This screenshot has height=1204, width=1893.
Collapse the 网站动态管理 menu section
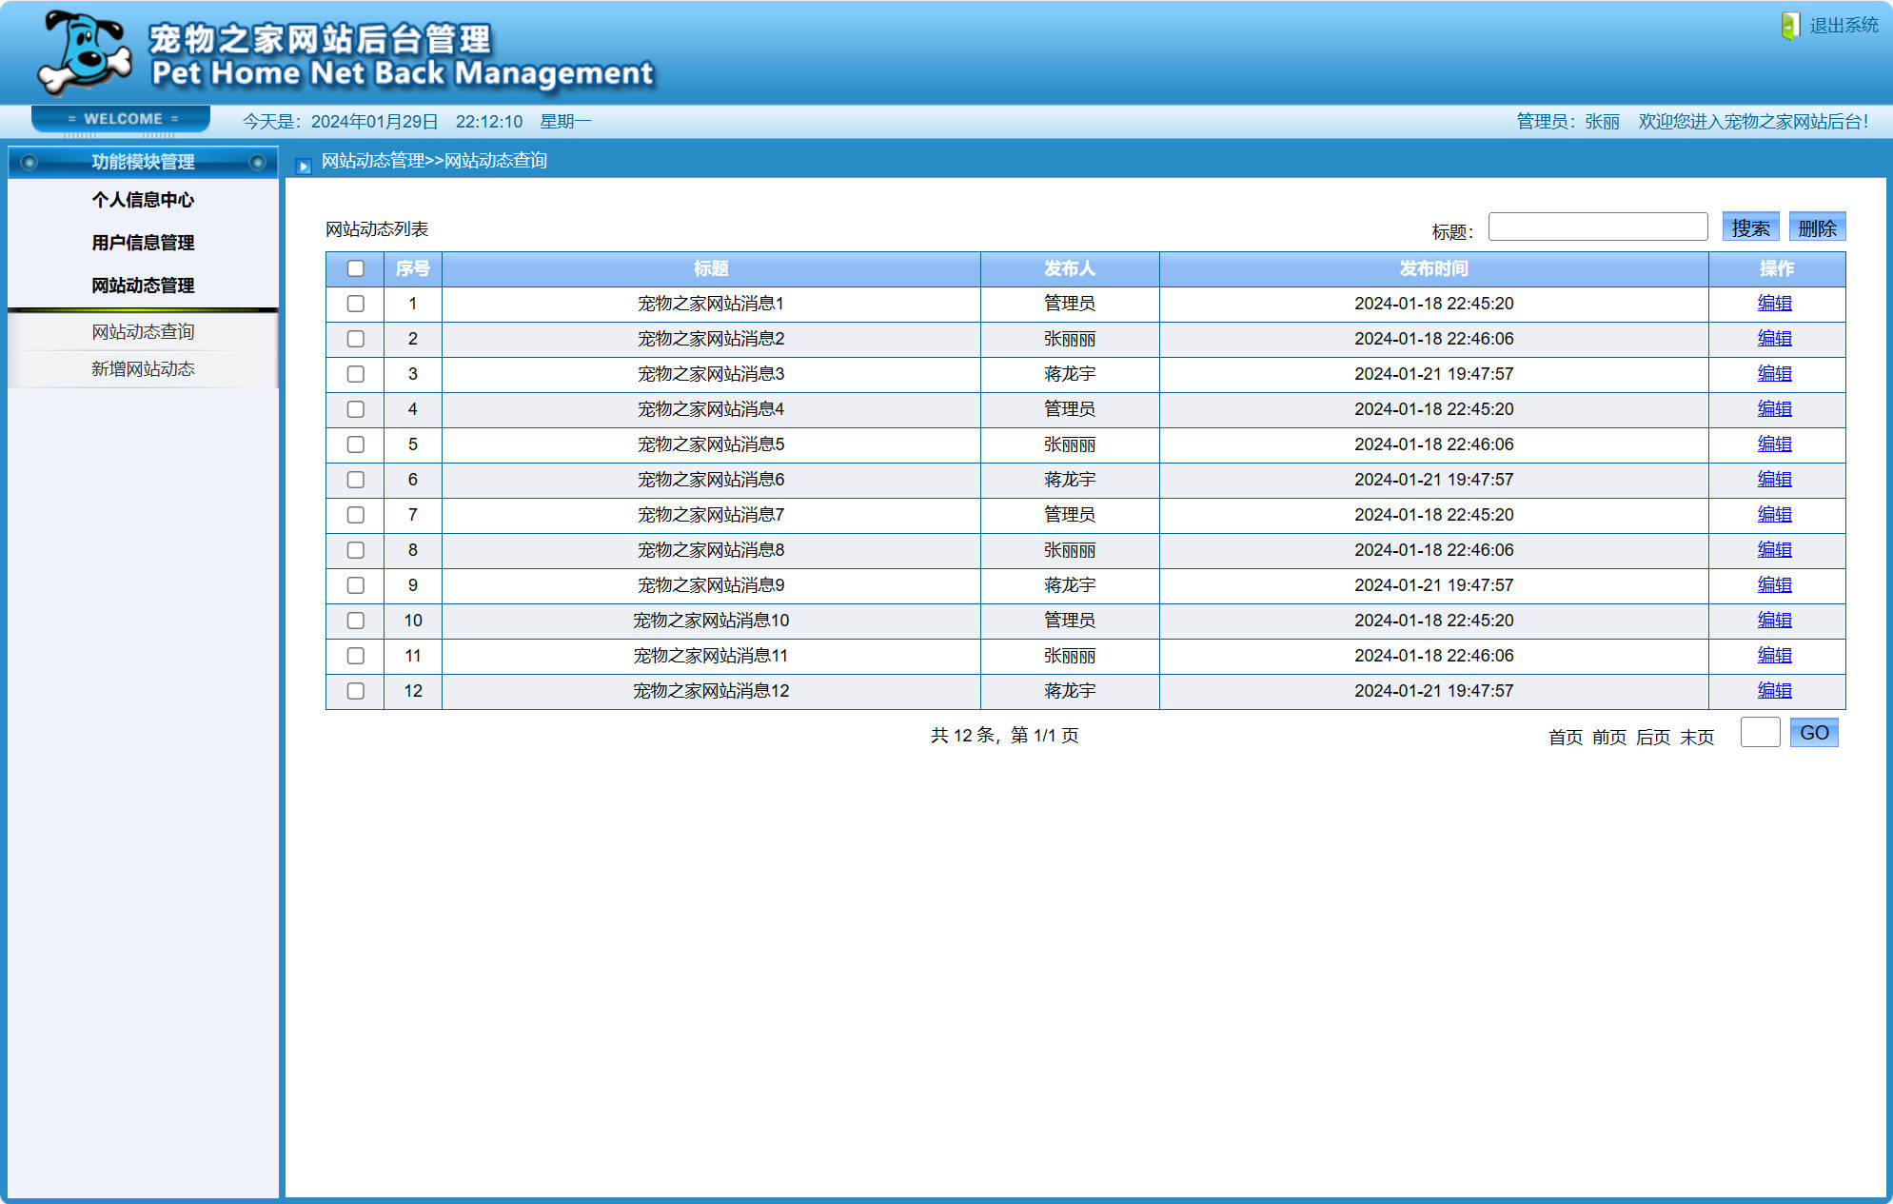pos(143,286)
